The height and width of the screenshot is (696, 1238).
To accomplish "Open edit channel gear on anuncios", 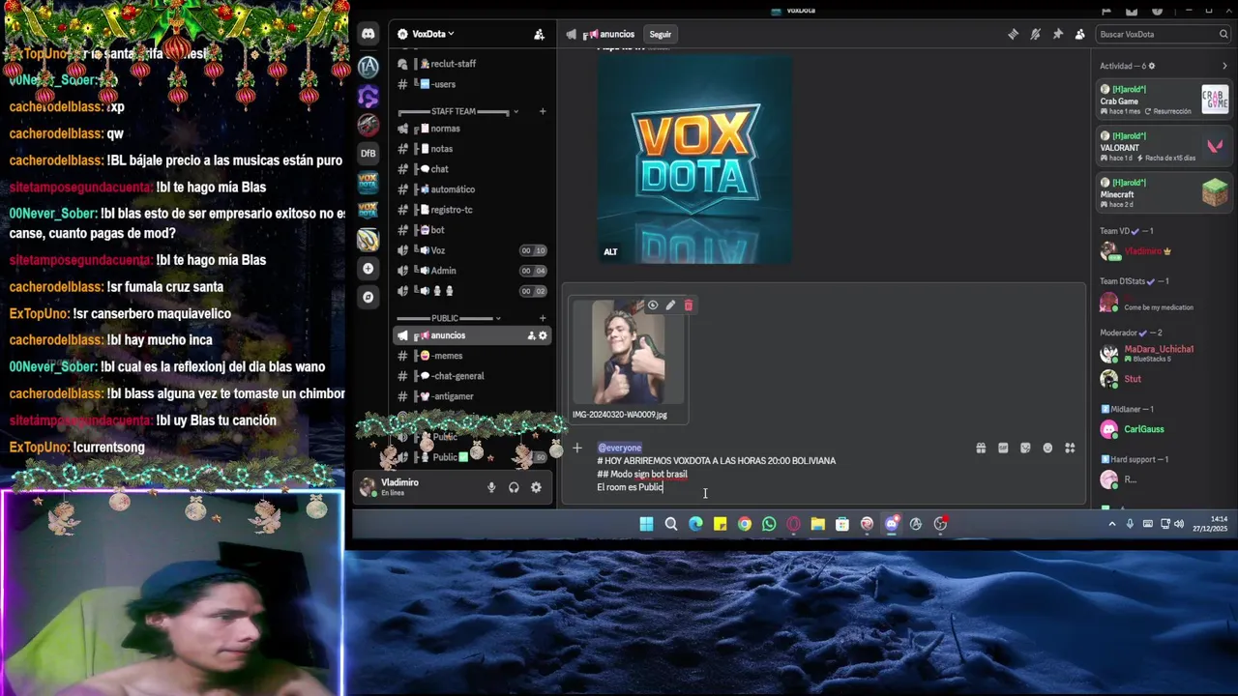I will pyautogui.click(x=543, y=335).
